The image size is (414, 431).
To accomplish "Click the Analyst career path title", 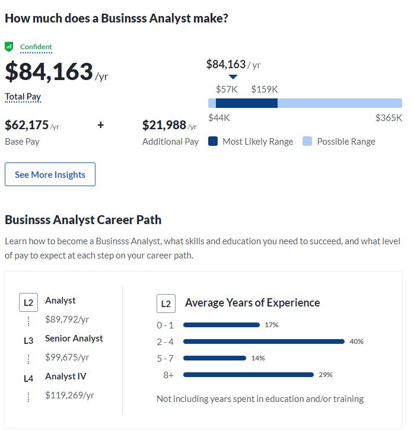I will click(60, 301).
